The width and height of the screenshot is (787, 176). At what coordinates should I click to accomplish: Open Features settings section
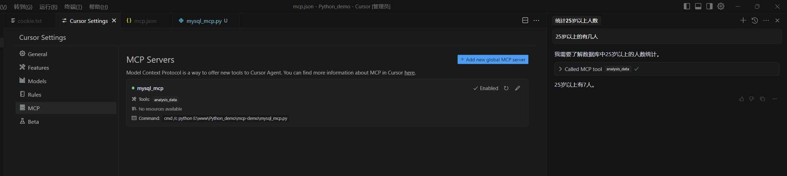[66, 68]
